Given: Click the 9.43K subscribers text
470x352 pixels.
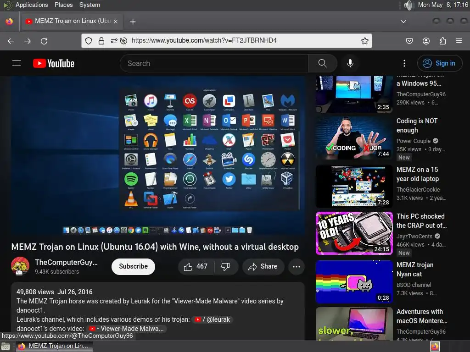Looking at the screenshot, I should (56, 271).
